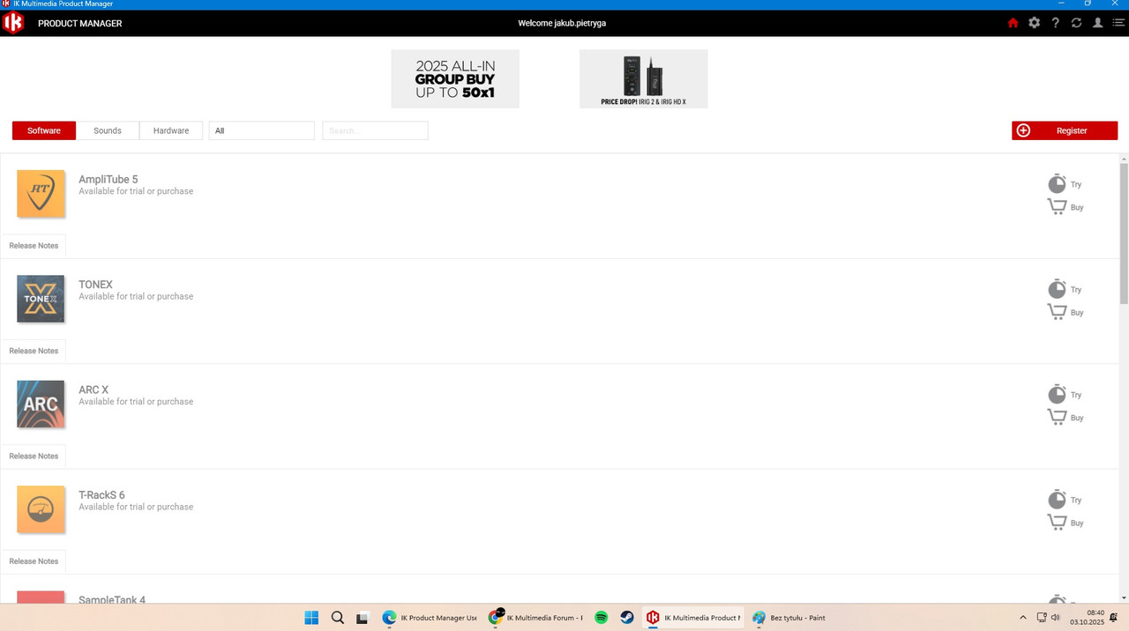
Task: Click the ARC X product name
Action: click(93, 390)
